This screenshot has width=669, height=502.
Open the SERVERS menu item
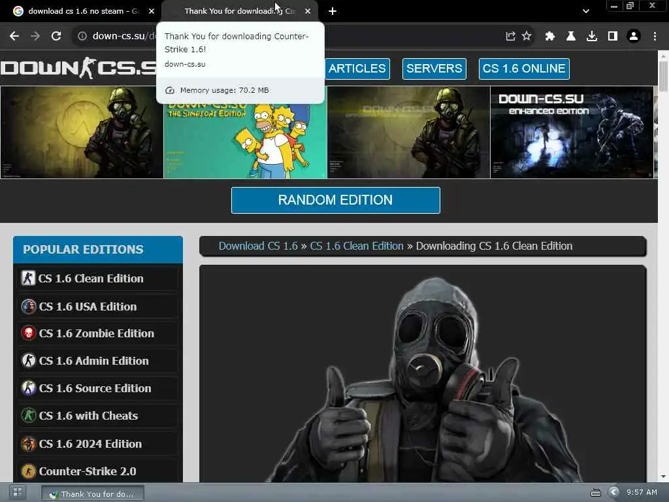[434, 69]
